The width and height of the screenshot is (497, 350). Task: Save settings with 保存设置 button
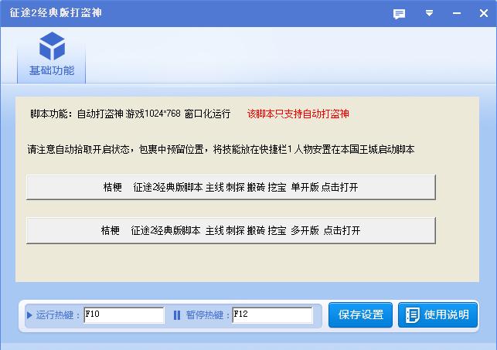click(360, 314)
